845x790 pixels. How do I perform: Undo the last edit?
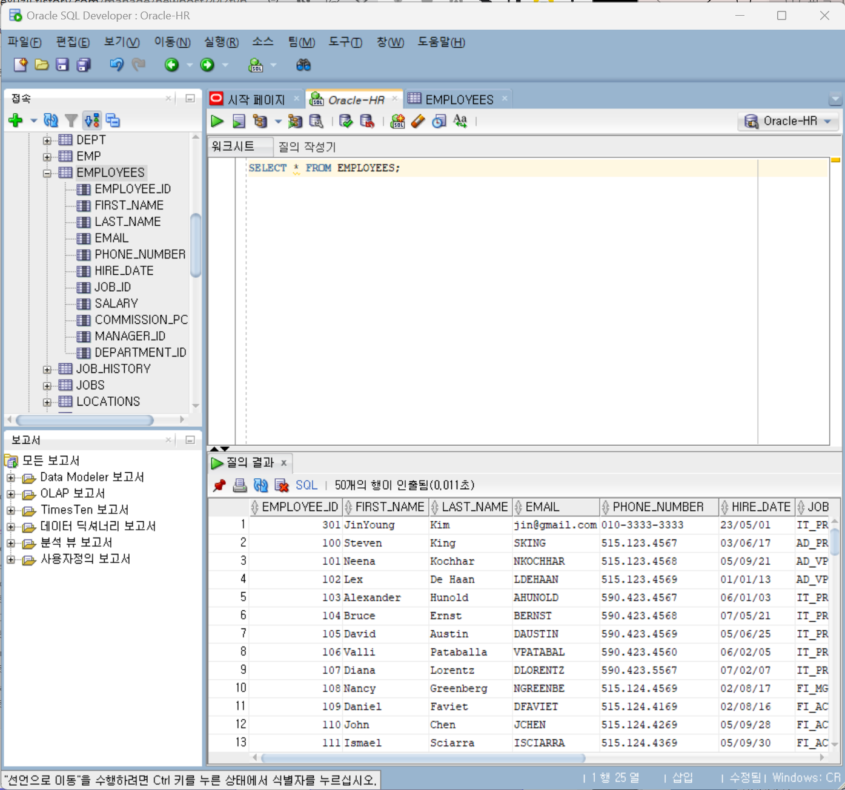pos(116,65)
